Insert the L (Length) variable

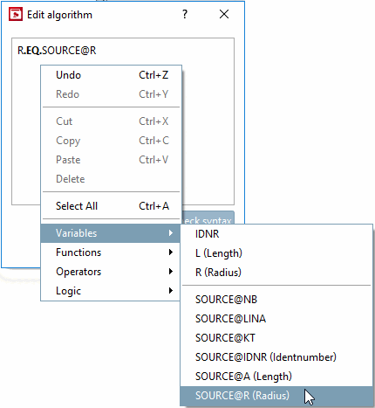276,253
